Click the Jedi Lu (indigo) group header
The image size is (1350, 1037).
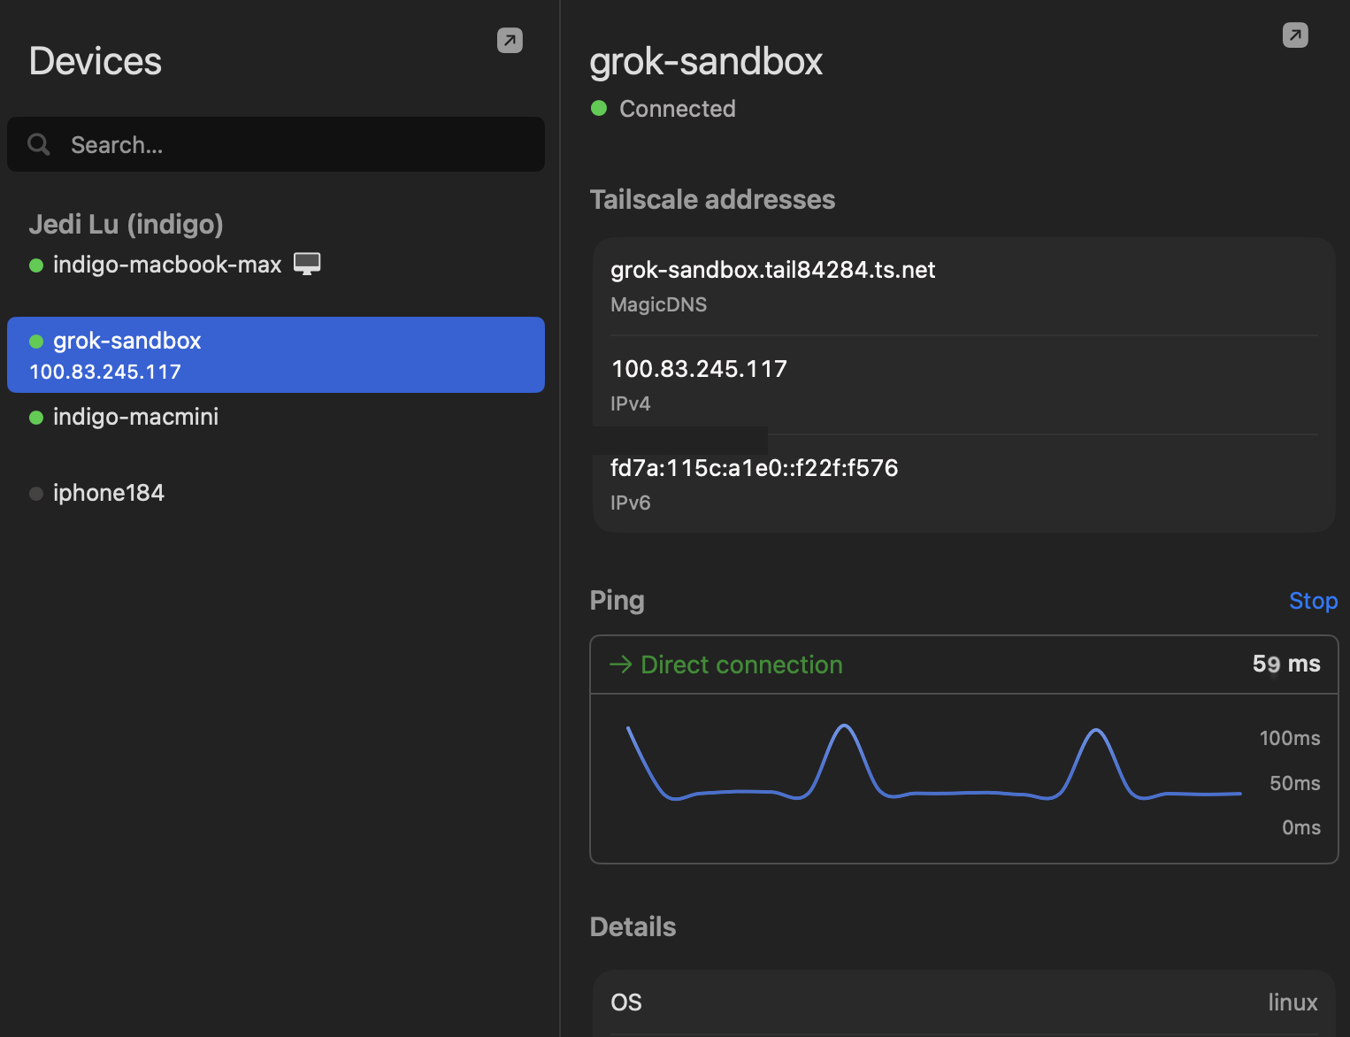pyautogui.click(x=126, y=225)
